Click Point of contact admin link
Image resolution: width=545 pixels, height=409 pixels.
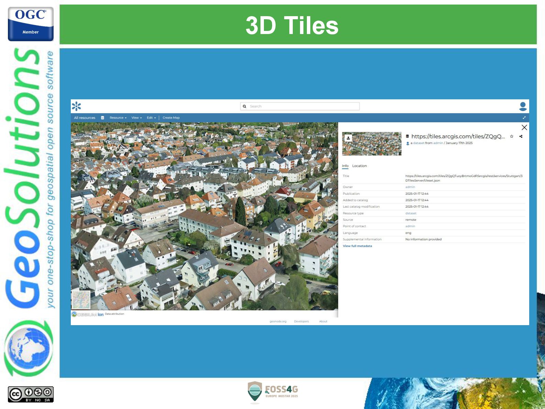pos(410,226)
